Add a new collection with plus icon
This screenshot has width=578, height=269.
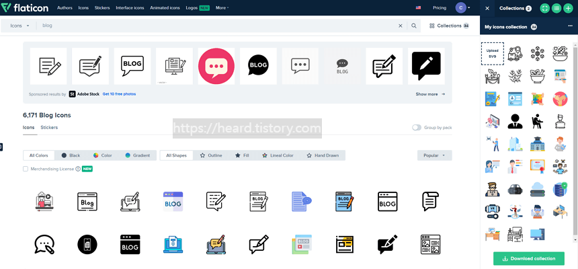click(x=569, y=8)
